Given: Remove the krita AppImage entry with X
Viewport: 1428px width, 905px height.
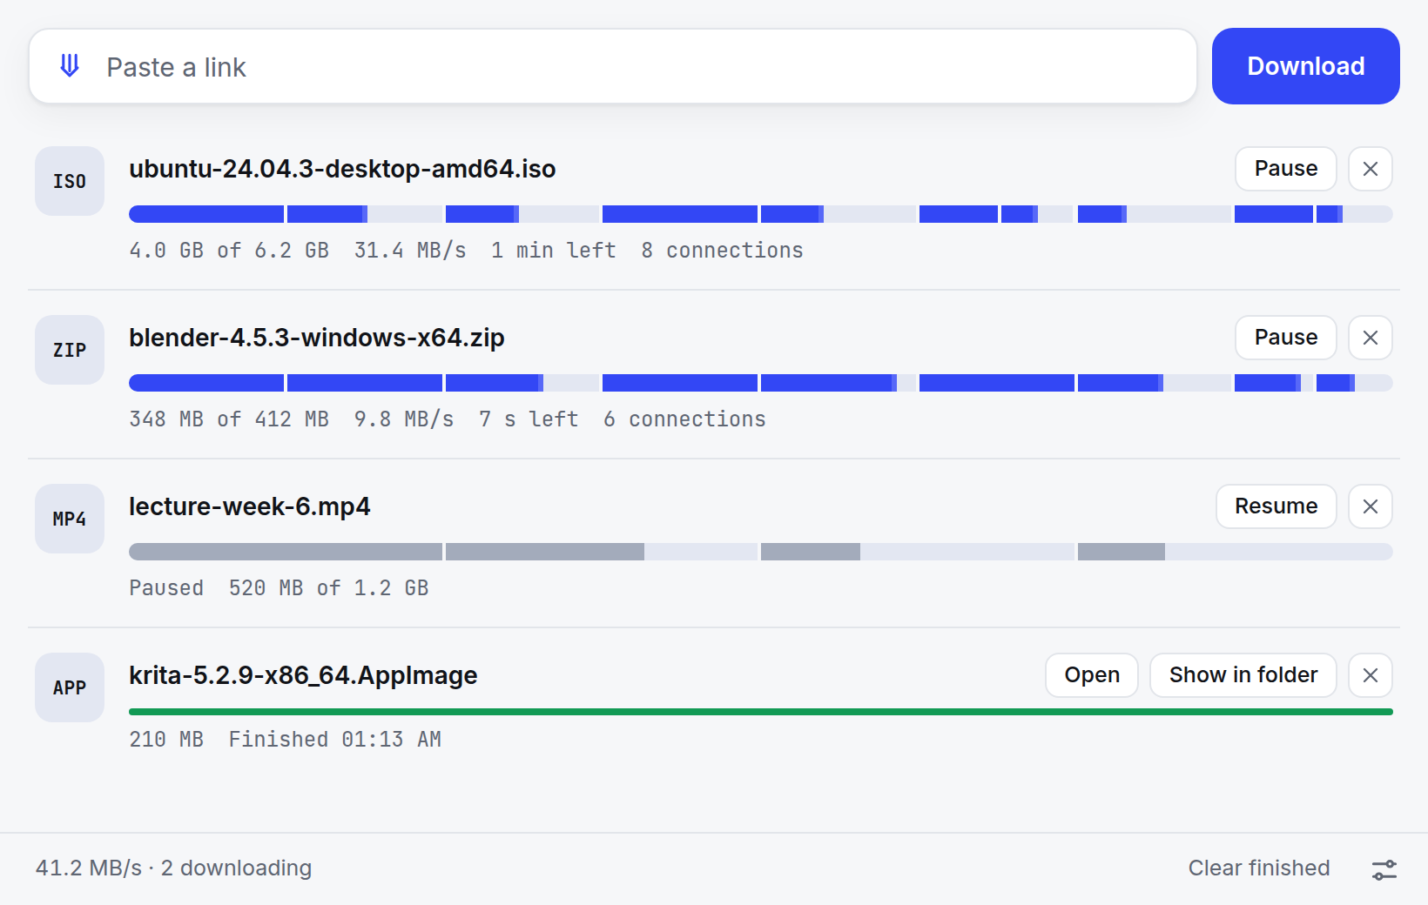Looking at the screenshot, I should click(x=1371, y=675).
